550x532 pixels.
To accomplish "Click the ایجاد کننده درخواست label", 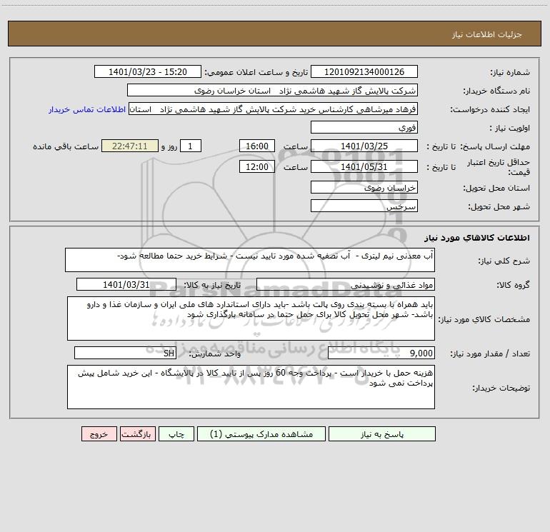I will pyautogui.click(x=490, y=109).
